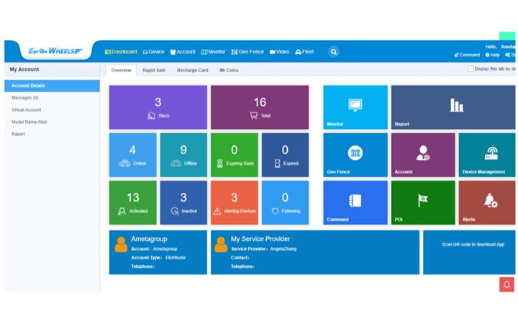Open the POI flag tile
The width and height of the screenshot is (518, 324).
[x=423, y=202]
